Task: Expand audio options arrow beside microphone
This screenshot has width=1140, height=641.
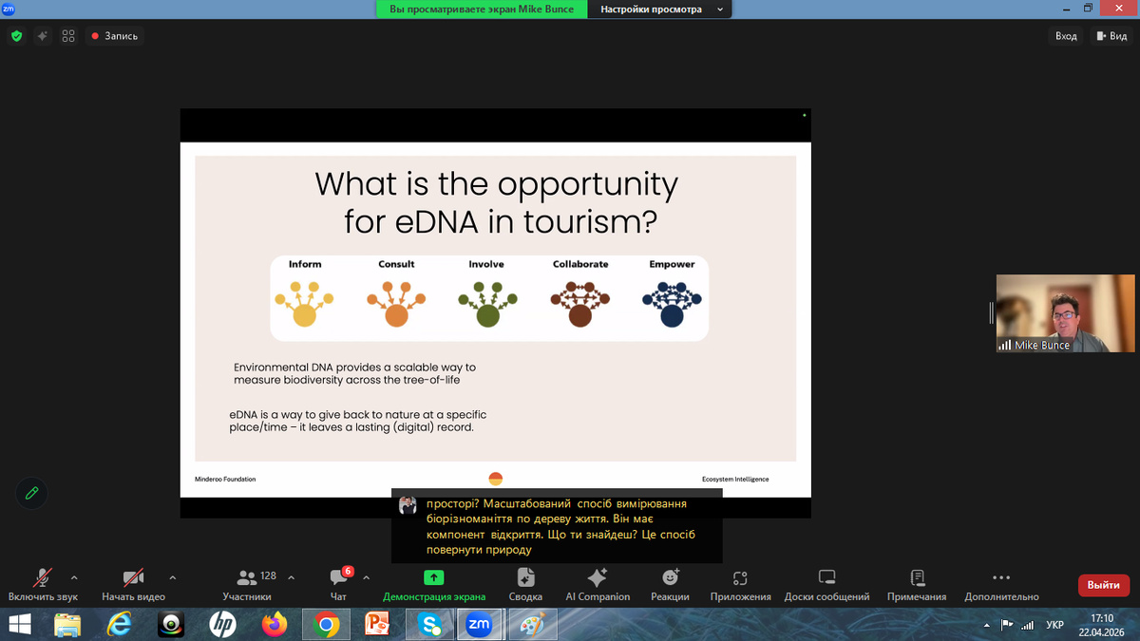Action: pyautogui.click(x=74, y=576)
